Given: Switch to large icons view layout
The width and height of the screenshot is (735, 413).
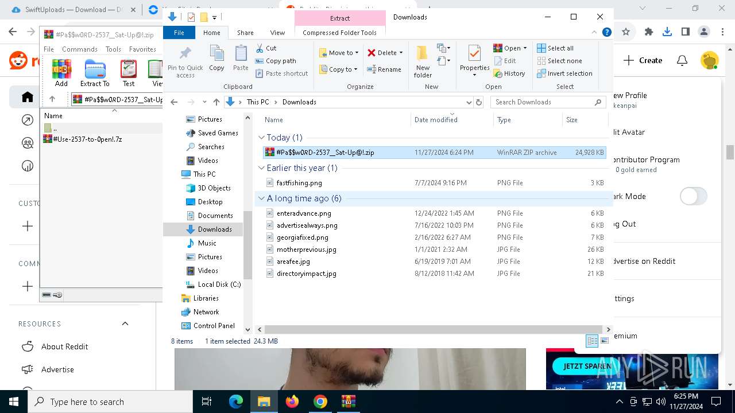Looking at the screenshot, I should click(x=604, y=341).
